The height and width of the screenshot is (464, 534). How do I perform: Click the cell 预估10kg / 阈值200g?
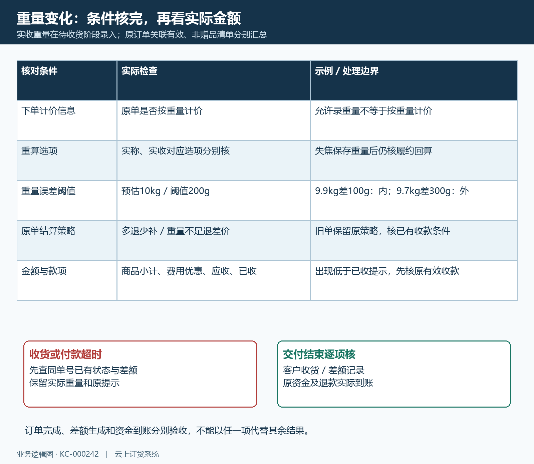click(x=214, y=200)
